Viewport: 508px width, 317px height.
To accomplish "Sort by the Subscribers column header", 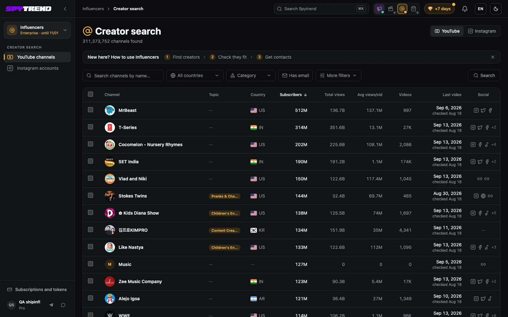I will 293,95.
